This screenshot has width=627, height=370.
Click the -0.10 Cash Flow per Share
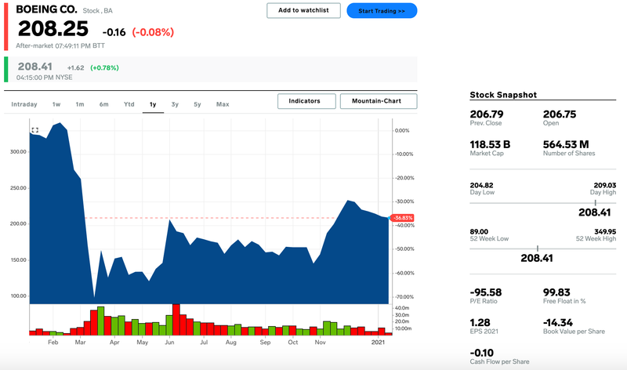pyautogui.click(x=481, y=353)
